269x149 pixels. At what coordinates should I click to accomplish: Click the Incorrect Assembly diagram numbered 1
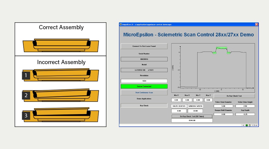(61, 75)
